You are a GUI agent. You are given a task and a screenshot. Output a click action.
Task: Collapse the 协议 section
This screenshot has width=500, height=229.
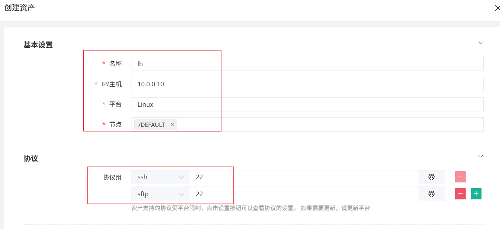pyautogui.click(x=480, y=156)
